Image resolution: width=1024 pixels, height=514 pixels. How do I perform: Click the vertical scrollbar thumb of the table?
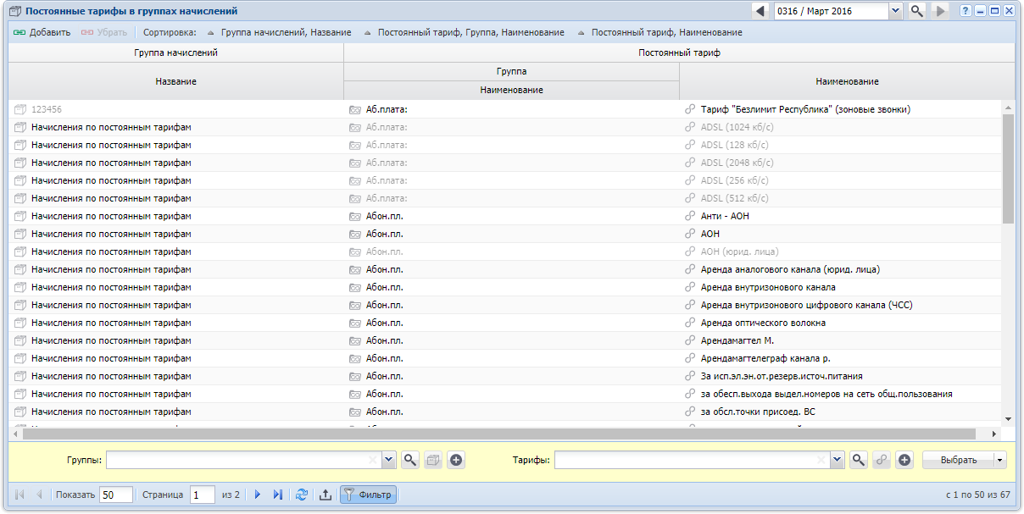click(x=1008, y=169)
